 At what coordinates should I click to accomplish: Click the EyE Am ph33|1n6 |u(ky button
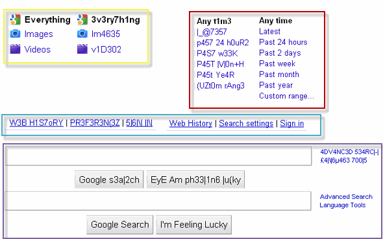tap(195, 179)
